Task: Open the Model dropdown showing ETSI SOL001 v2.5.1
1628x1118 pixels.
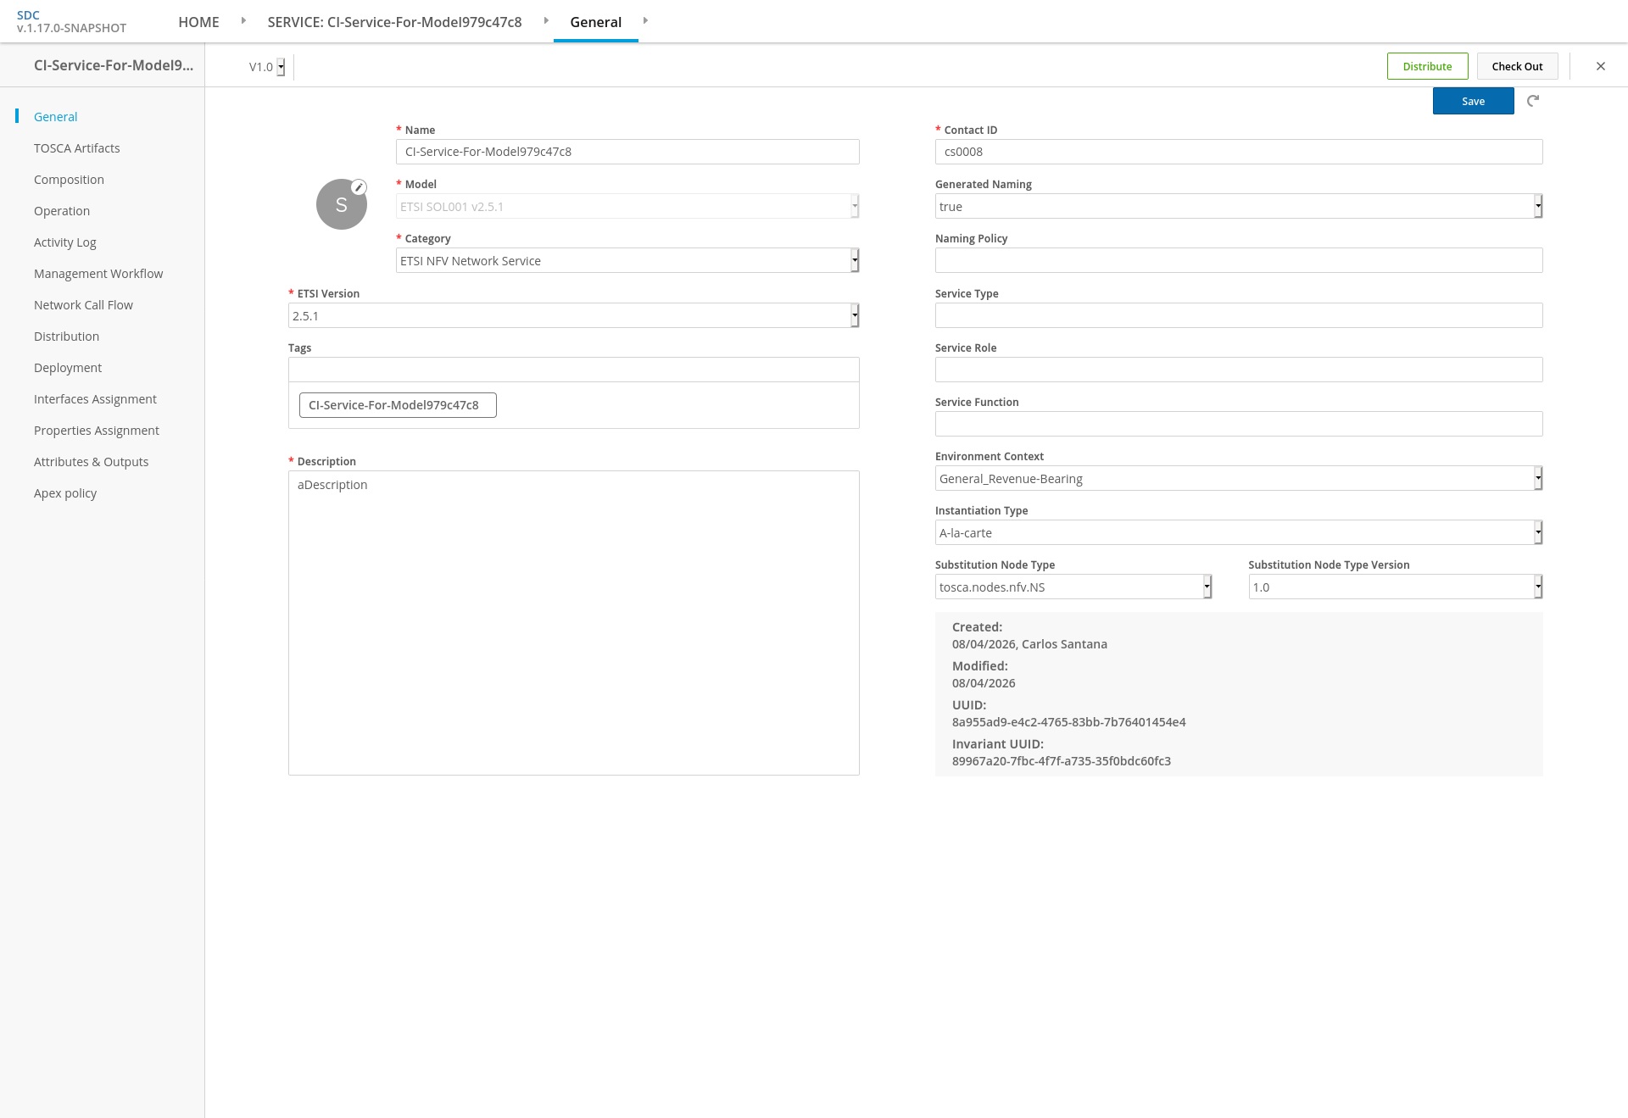Action: (627, 206)
